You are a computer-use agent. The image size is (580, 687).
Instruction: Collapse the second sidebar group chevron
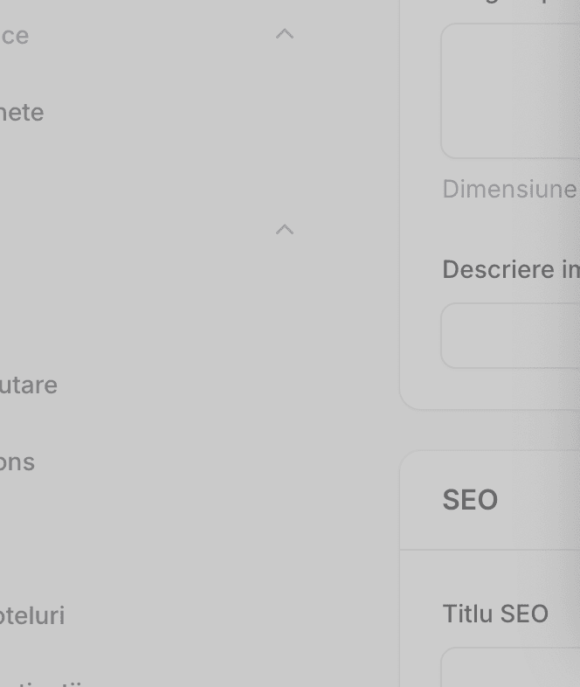click(284, 230)
